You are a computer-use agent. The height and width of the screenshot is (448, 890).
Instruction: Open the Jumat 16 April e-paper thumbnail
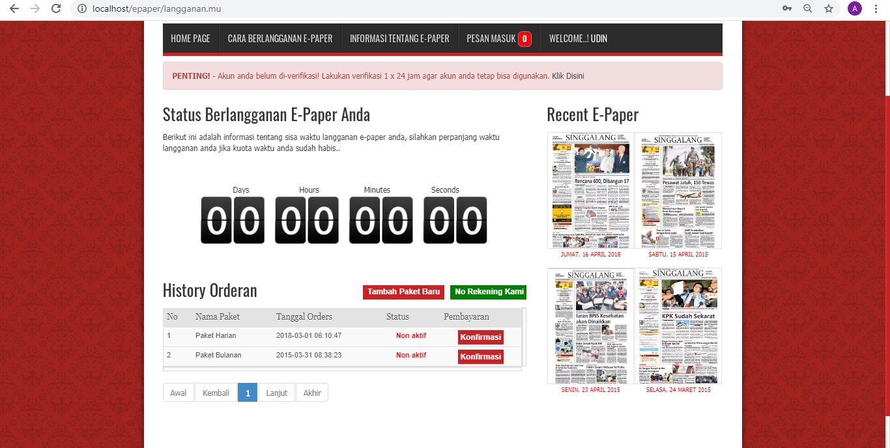point(590,191)
